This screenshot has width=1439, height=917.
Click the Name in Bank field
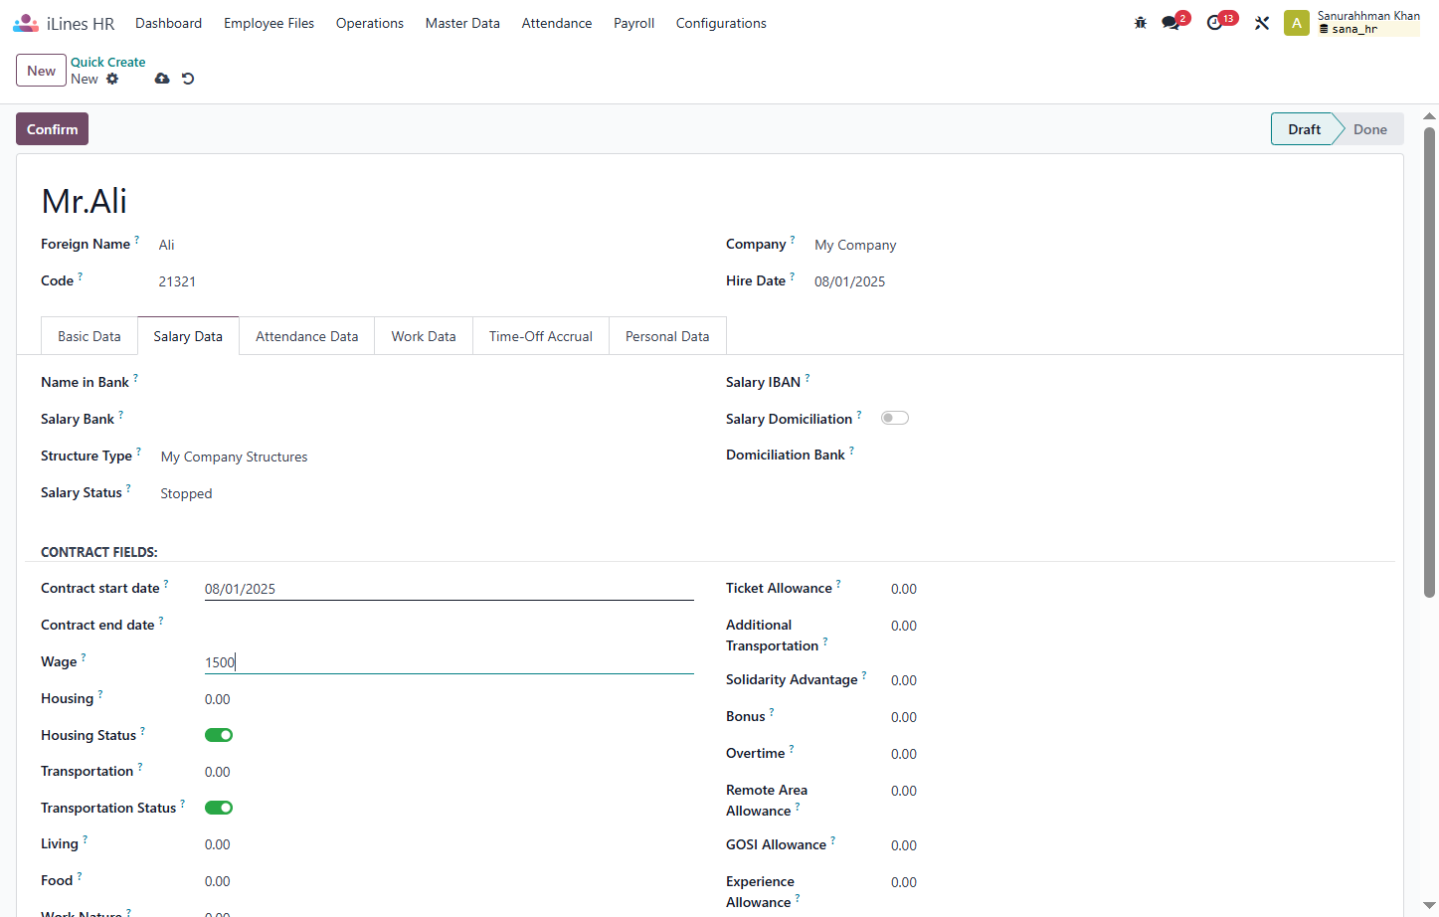pyautogui.click(x=427, y=383)
